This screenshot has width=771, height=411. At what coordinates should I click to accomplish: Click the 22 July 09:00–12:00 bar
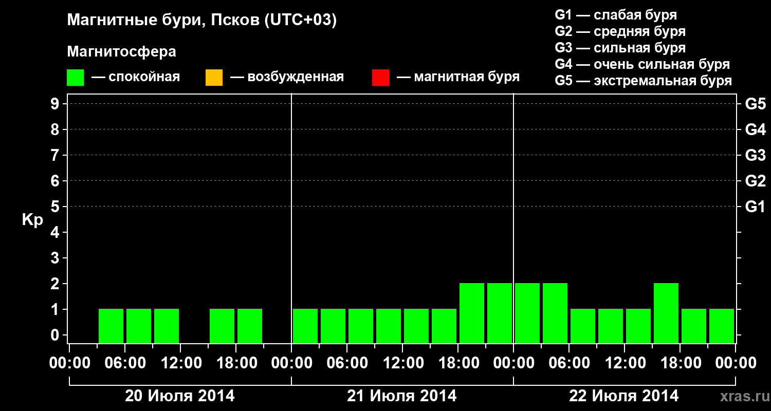[611, 326]
